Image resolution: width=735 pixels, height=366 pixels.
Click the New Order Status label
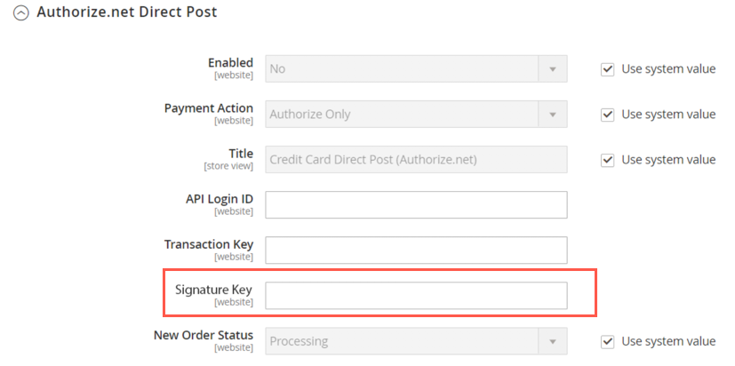pos(202,335)
